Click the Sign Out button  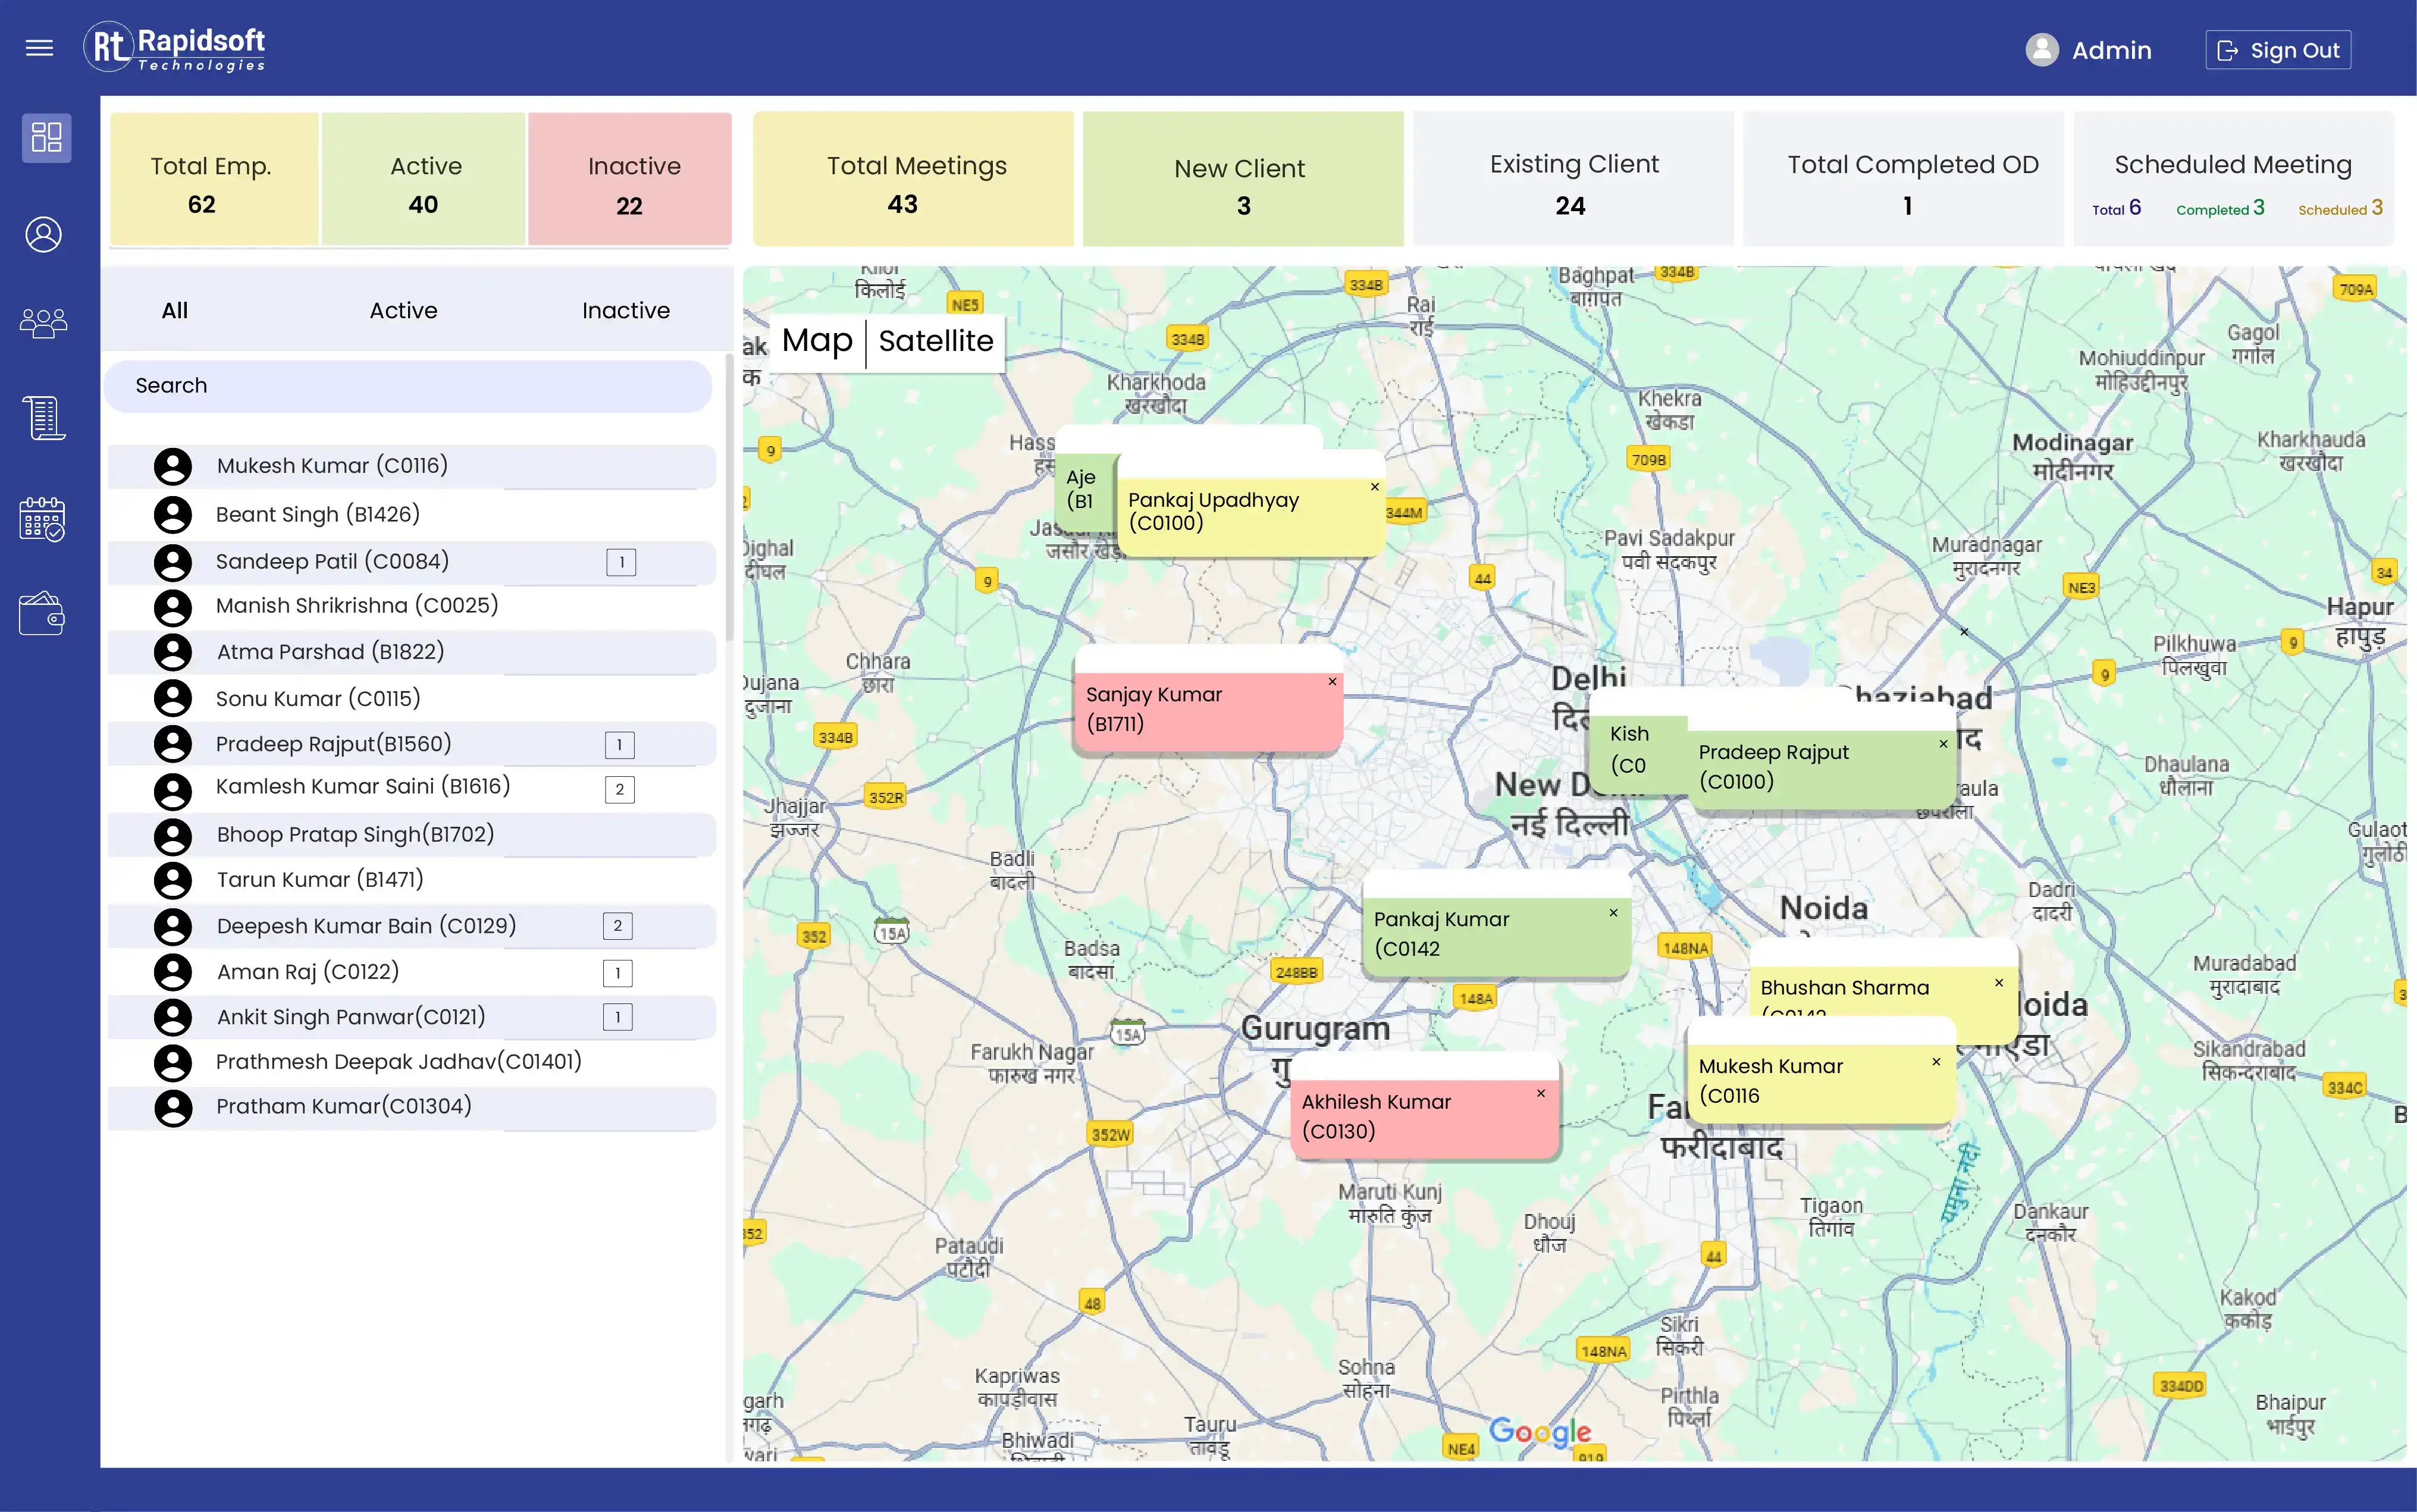pyautogui.click(x=2278, y=50)
